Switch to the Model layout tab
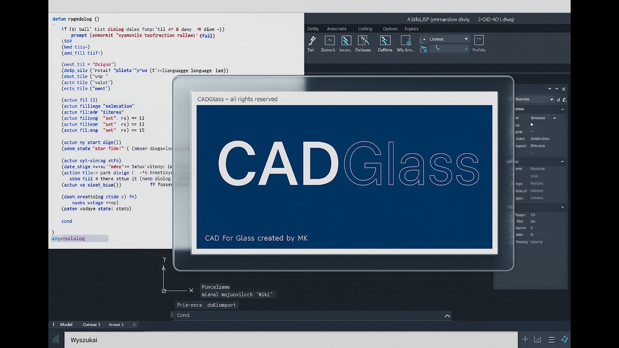The image size is (619, 348). [66, 325]
